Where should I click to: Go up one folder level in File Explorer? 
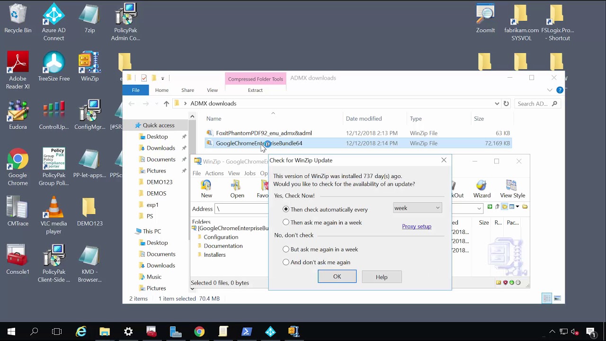166,104
